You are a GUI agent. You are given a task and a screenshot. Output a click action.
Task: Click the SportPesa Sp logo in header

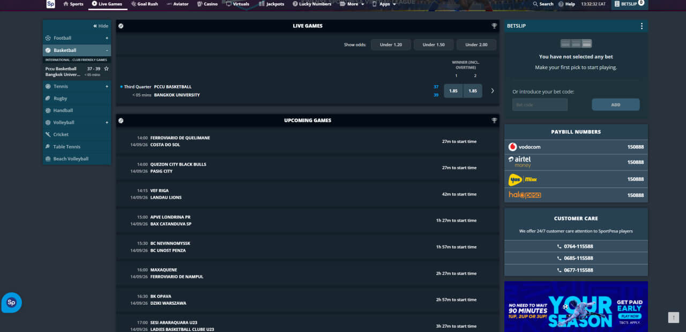(x=50, y=4)
